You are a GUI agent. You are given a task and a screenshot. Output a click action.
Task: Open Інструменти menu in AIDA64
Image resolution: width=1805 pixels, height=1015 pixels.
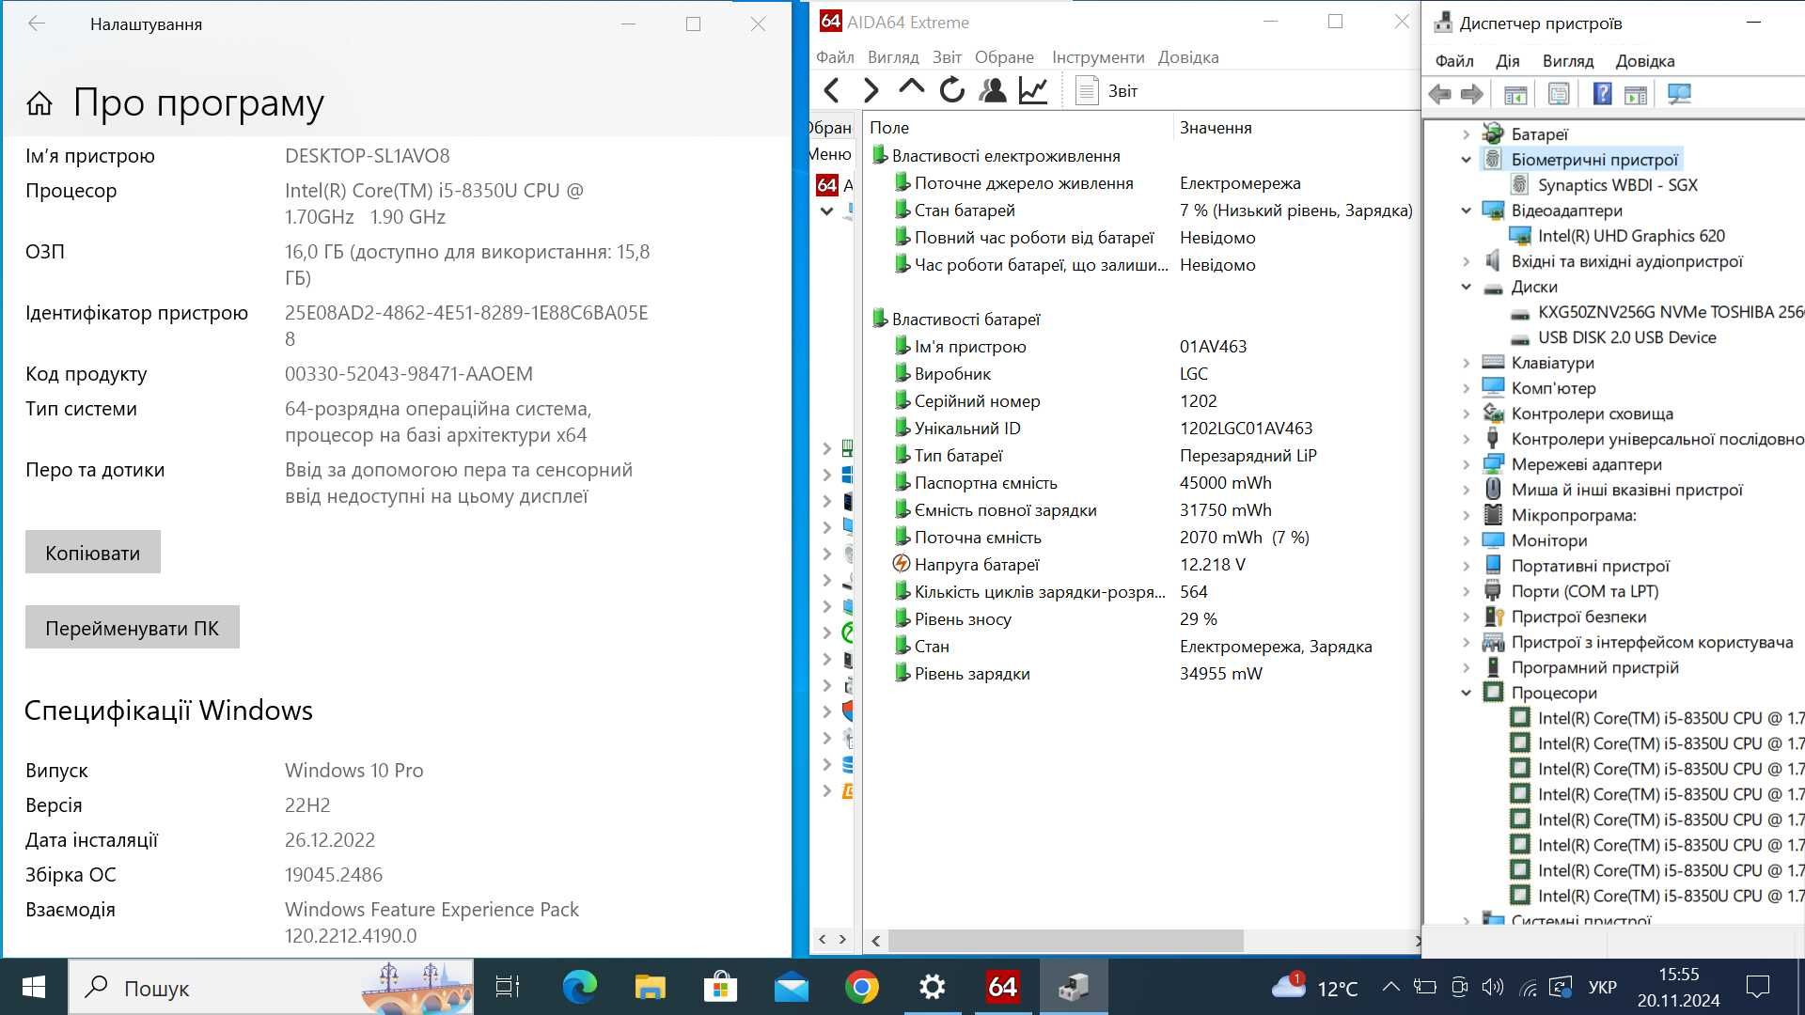click(x=1098, y=57)
